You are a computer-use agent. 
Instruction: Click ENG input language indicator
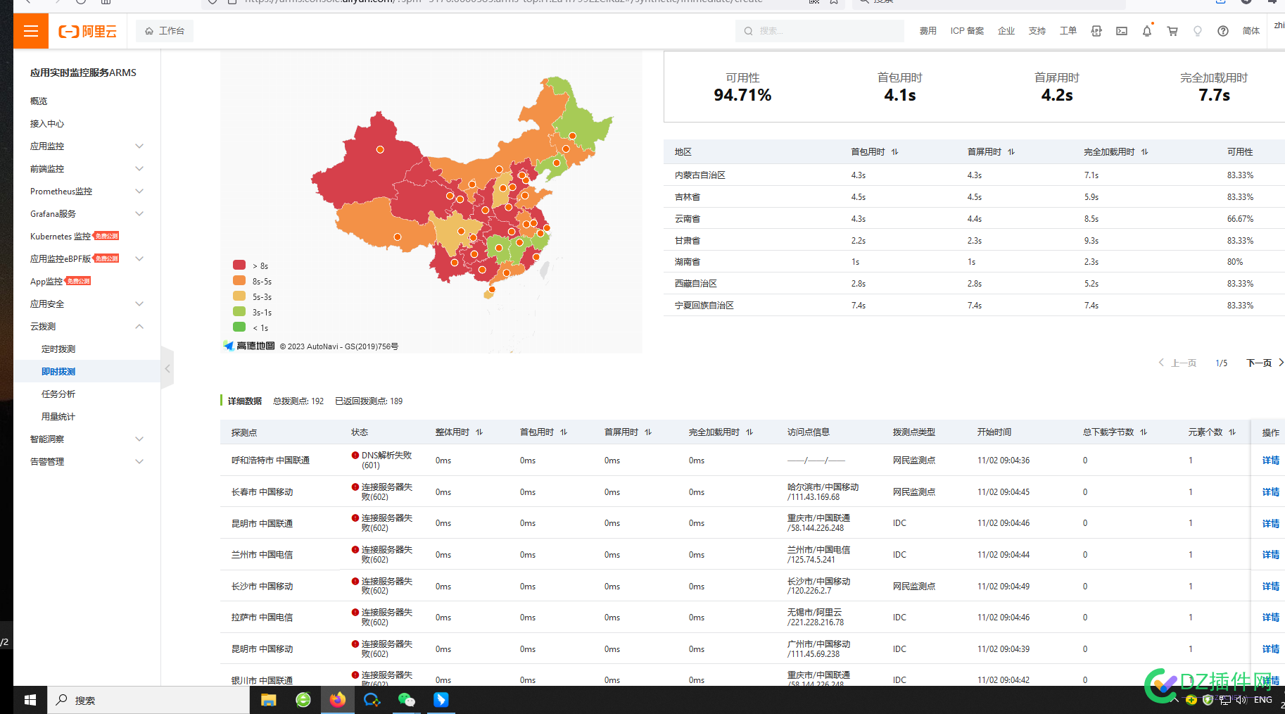click(x=1263, y=700)
